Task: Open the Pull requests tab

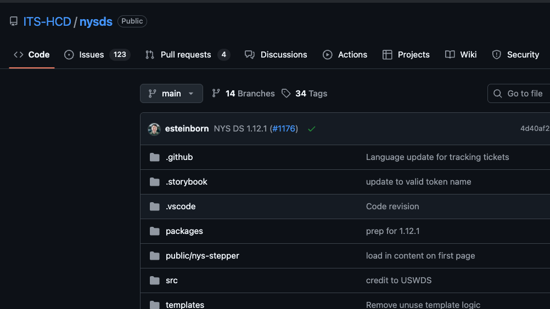Action: (x=187, y=55)
